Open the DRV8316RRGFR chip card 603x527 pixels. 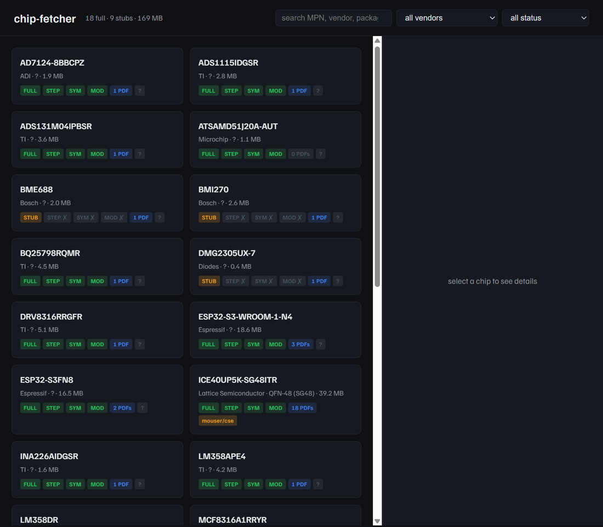97,330
